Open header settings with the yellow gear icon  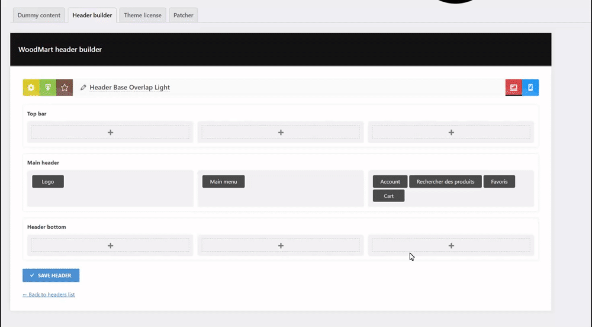click(x=31, y=88)
